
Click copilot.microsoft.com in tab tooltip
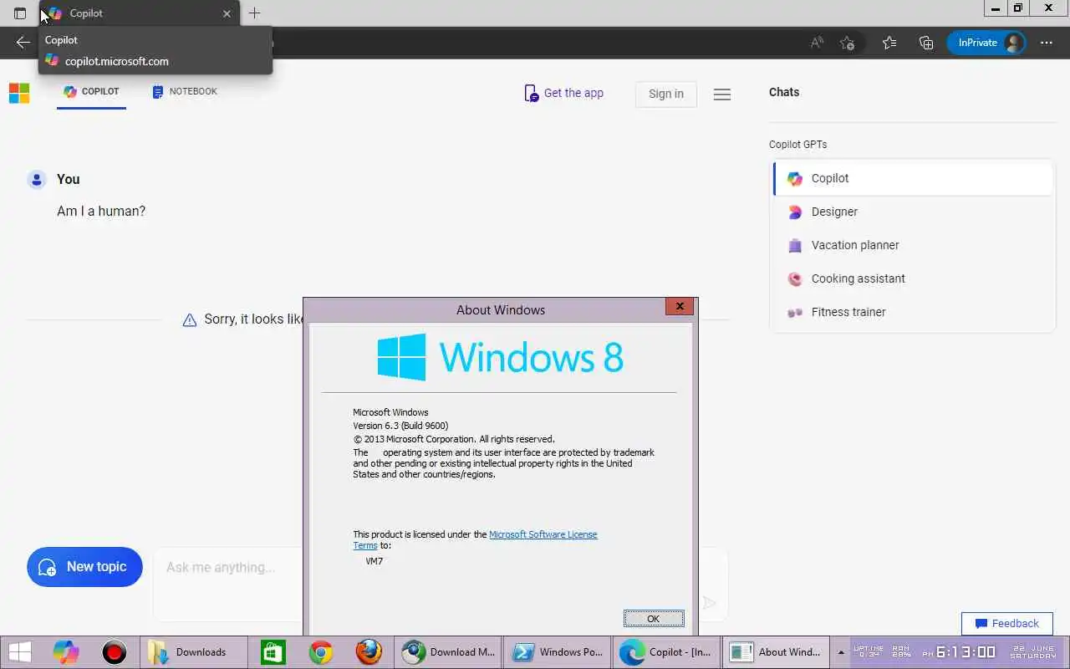(116, 61)
